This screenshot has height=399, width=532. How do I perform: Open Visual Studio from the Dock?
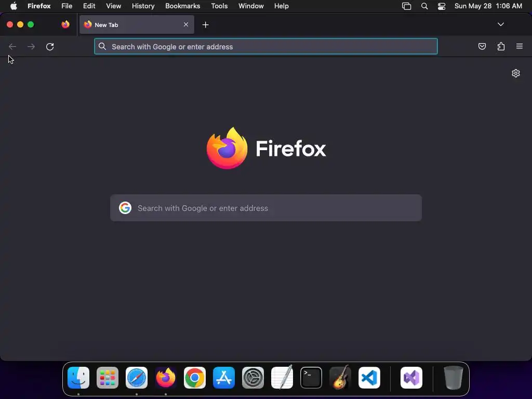pyautogui.click(x=411, y=378)
